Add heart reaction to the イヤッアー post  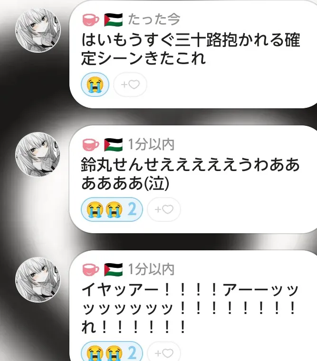[x=164, y=351]
